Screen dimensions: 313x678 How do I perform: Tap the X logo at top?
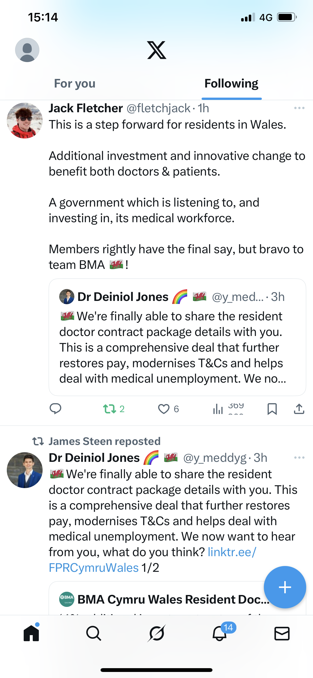156,50
